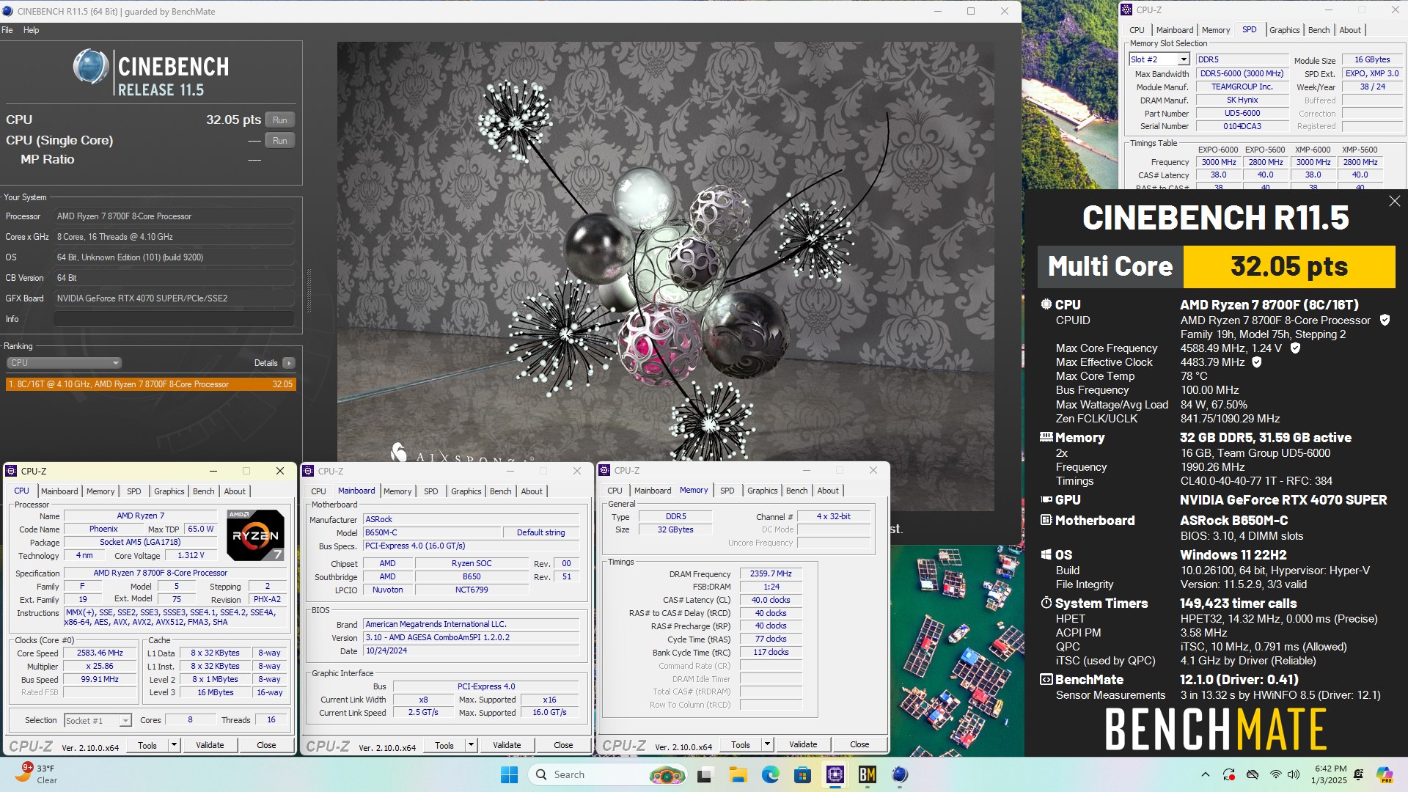Click Close button in CPU tab window
Viewport: 1408px width, 792px height.
pyautogui.click(x=266, y=745)
